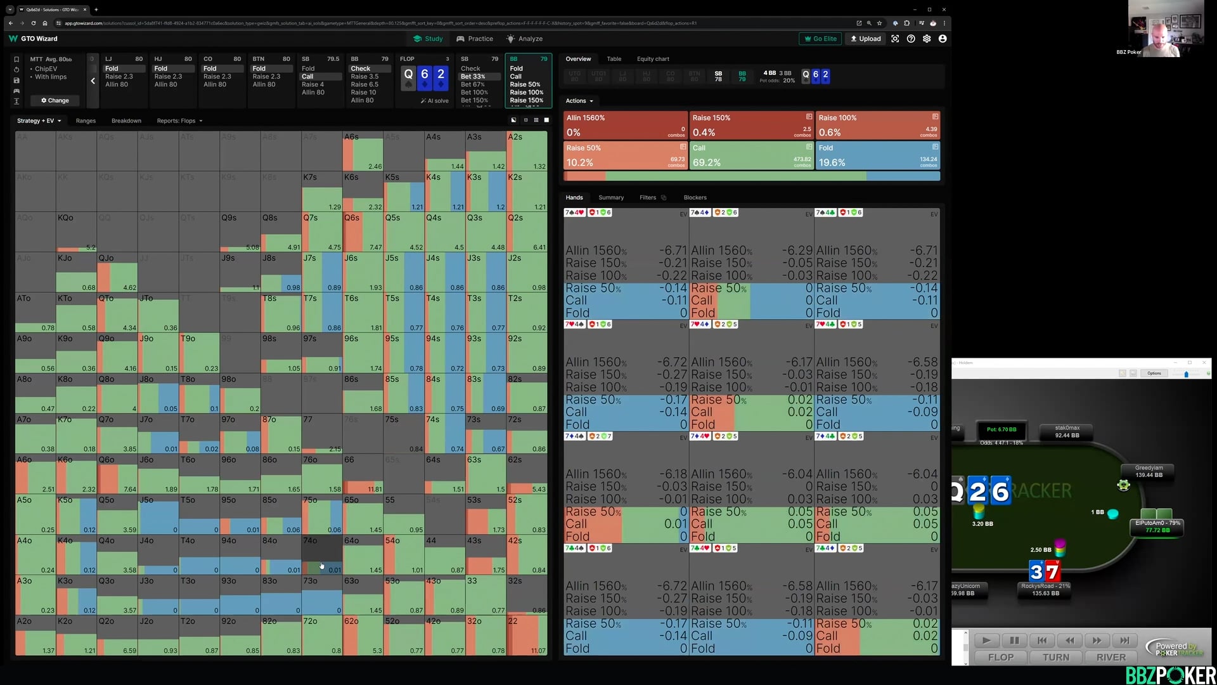The image size is (1217, 685).
Task: Switch to the Equity chart tab
Action: click(652, 59)
